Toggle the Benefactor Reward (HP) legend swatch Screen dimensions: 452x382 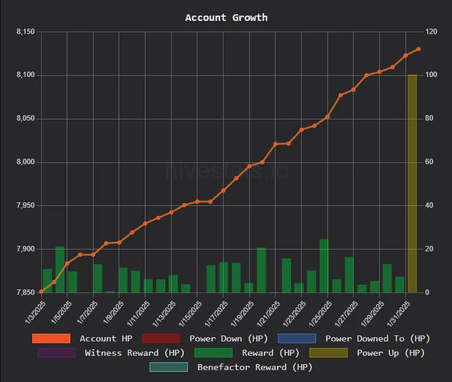coord(169,367)
